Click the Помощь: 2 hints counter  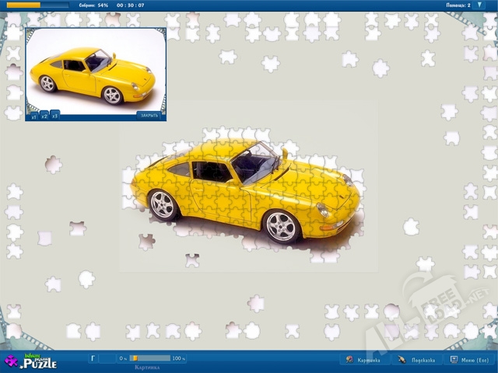pos(458,5)
